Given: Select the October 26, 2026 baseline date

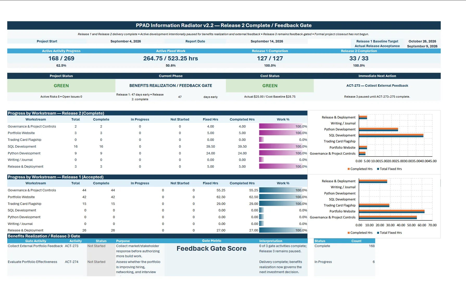Looking at the screenshot, I should [x=422, y=41].
